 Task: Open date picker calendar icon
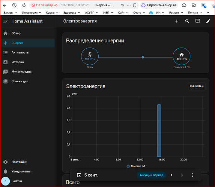pyautogui.click(x=79, y=175)
